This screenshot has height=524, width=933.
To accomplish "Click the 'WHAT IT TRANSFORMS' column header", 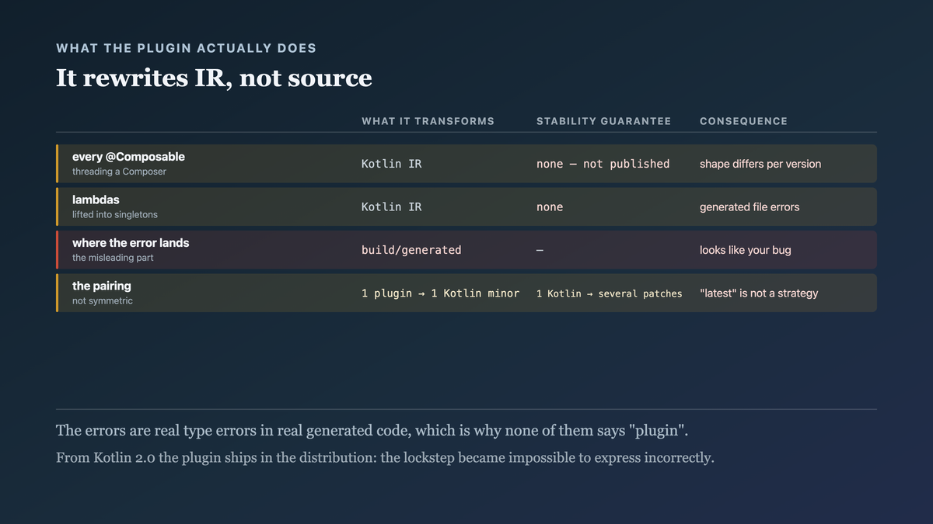I will click(x=428, y=121).
